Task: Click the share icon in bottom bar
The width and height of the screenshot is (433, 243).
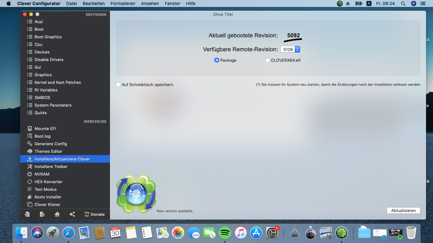Action: (72, 214)
